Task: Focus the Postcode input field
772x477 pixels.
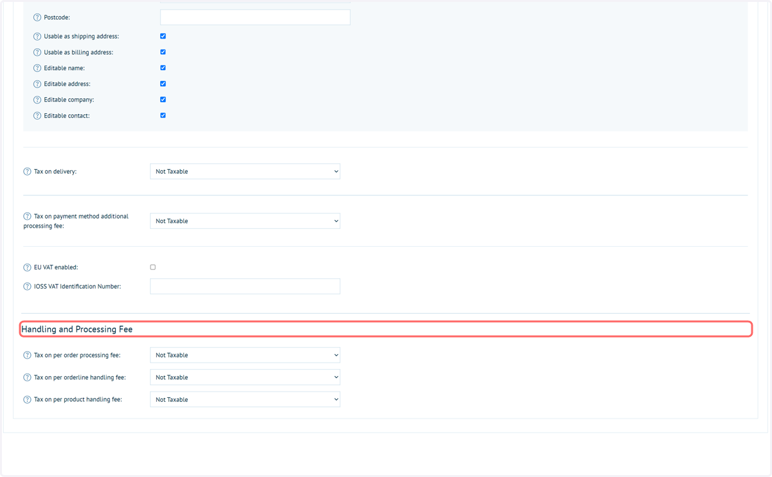Action: click(255, 17)
